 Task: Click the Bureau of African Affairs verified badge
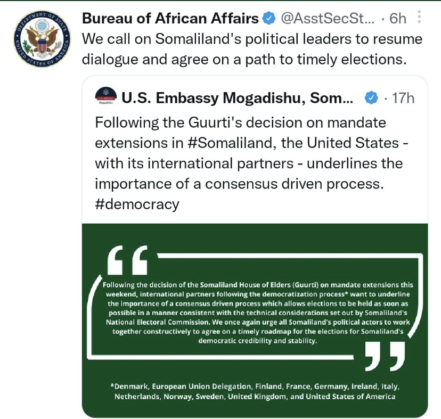click(x=268, y=19)
